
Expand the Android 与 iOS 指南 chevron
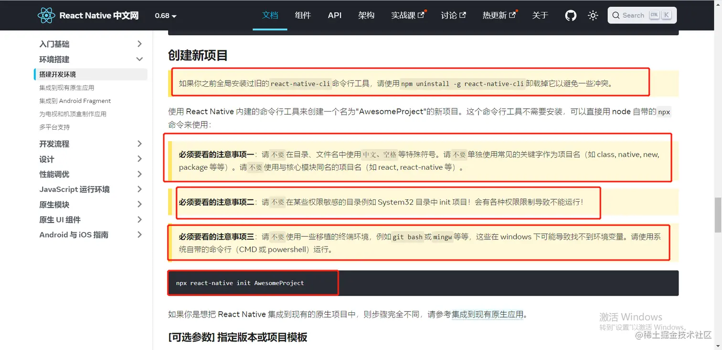pyautogui.click(x=139, y=235)
